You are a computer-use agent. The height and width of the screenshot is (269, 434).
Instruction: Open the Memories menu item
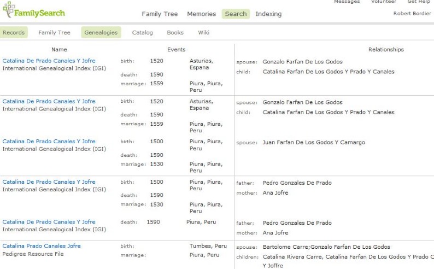pyautogui.click(x=201, y=14)
